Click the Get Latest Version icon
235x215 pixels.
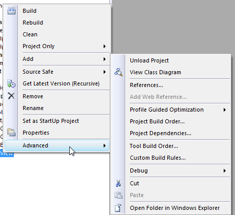[11, 83]
